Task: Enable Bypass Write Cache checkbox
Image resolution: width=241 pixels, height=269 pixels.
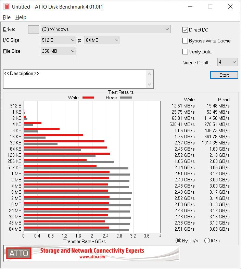Action: coord(185,41)
